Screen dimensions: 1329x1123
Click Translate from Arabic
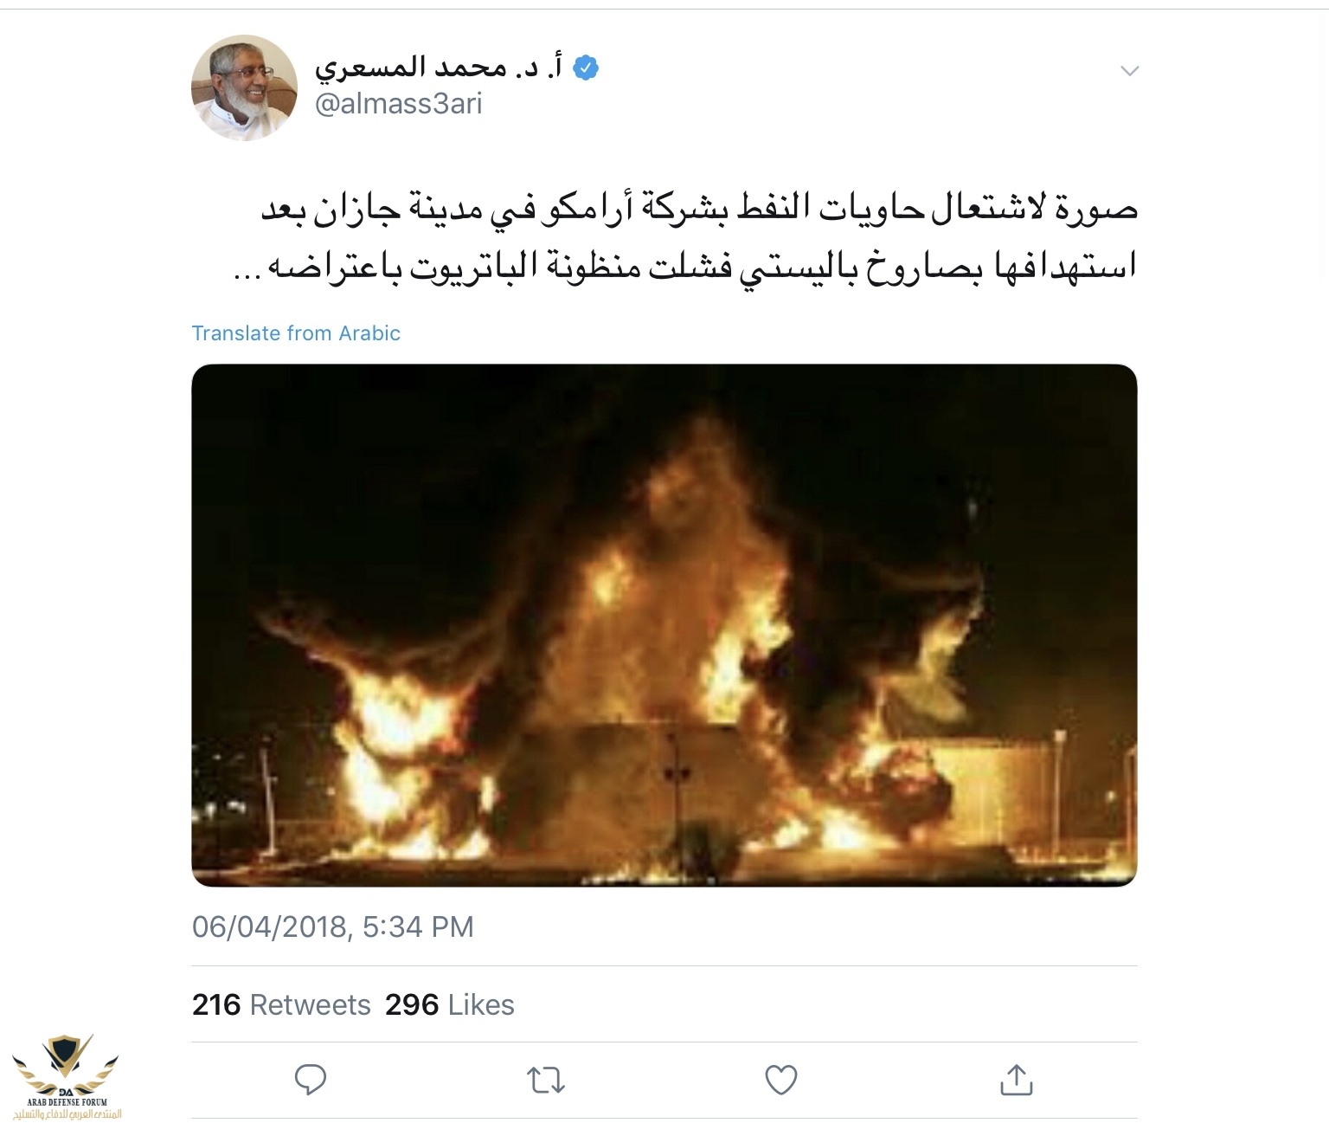(x=296, y=333)
